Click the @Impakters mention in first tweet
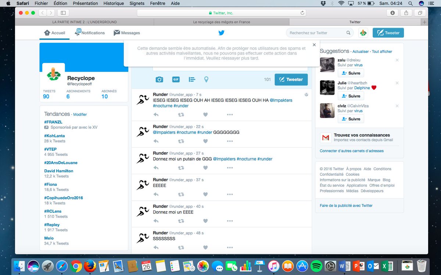441x275 pixels. 281,100
